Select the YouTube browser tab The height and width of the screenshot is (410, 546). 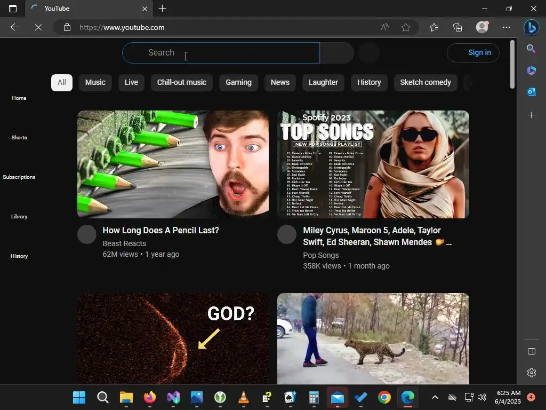click(89, 9)
